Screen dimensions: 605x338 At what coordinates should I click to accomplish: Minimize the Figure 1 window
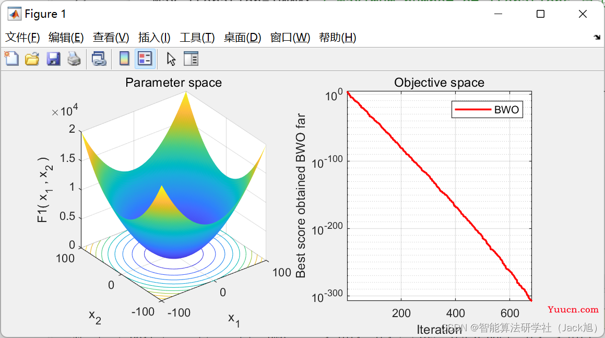(x=498, y=14)
